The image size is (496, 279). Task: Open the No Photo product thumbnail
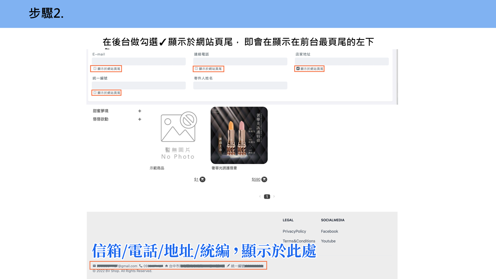pos(178,135)
